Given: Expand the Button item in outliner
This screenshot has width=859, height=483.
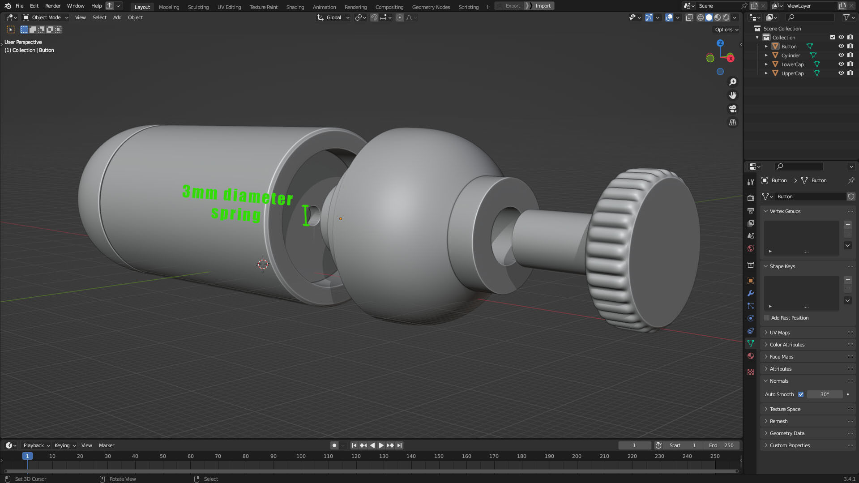Looking at the screenshot, I should [x=766, y=46].
